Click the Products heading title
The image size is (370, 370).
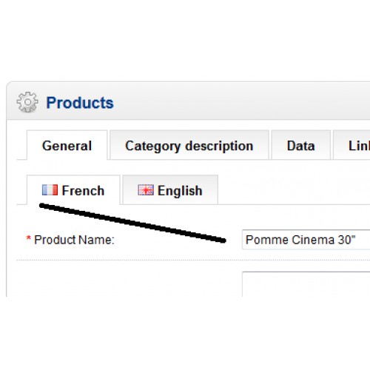(x=80, y=103)
